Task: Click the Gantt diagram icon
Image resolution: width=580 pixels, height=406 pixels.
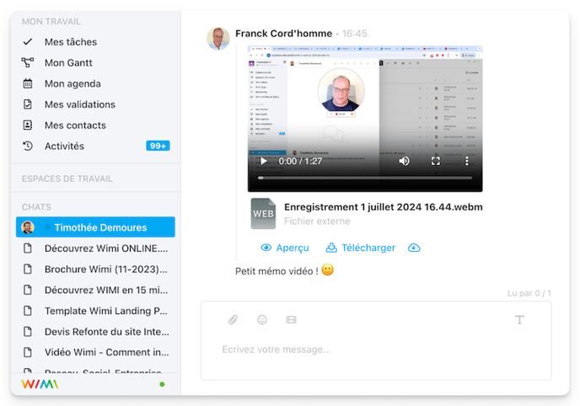Action: click(x=28, y=63)
